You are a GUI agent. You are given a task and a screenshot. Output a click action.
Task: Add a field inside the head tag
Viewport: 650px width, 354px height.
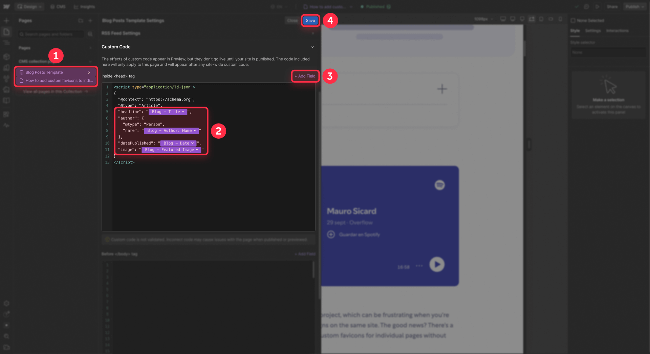[x=305, y=76]
